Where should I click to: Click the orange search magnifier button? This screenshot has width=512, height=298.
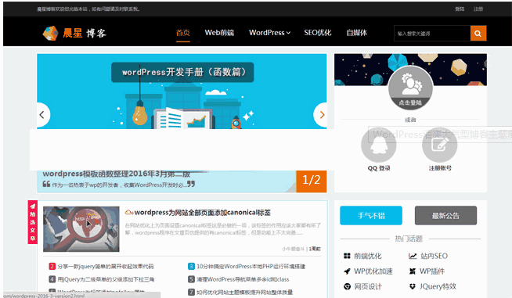pos(478,34)
